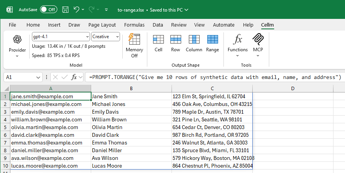Select Column output shape
345x173 pixels.
coord(194,43)
